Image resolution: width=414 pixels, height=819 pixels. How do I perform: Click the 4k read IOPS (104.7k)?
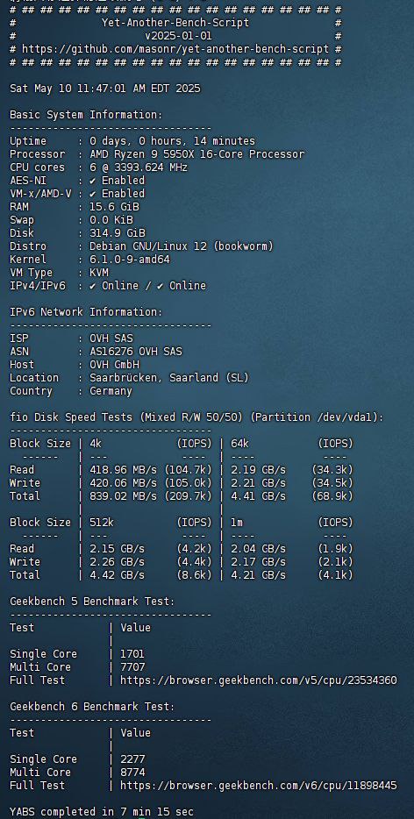[189, 470]
